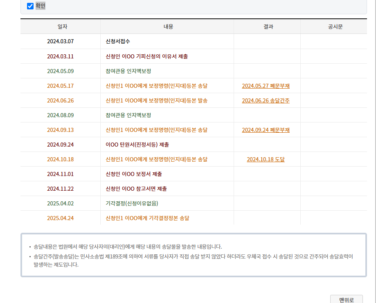Open the 2024.05.27 폐문부재 delivery result link
This screenshot has height=303, width=376.
coord(266,86)
